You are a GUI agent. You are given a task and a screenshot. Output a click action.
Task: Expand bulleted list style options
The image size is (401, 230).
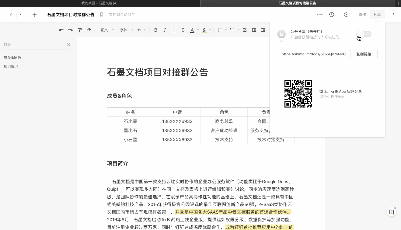pos(238,30)
